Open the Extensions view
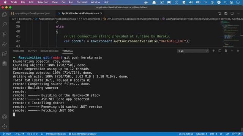 click(5, 54)
